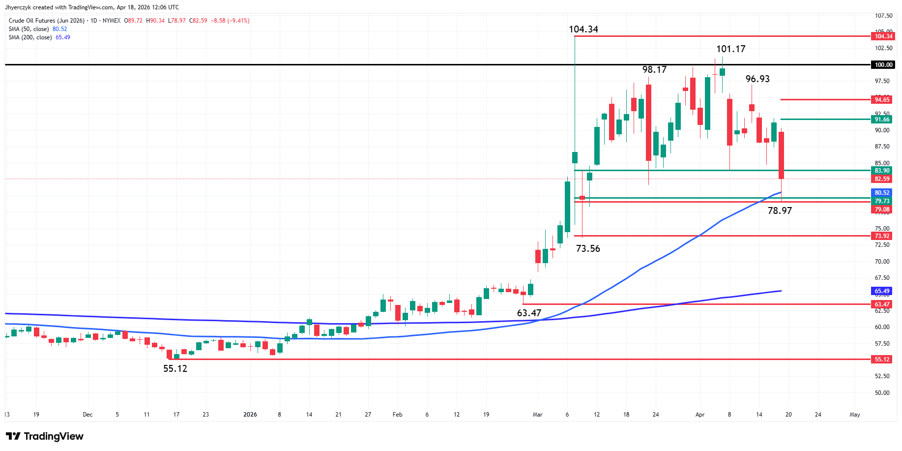Click the 91.66 green price label on the axis

(x=882, y=120)
